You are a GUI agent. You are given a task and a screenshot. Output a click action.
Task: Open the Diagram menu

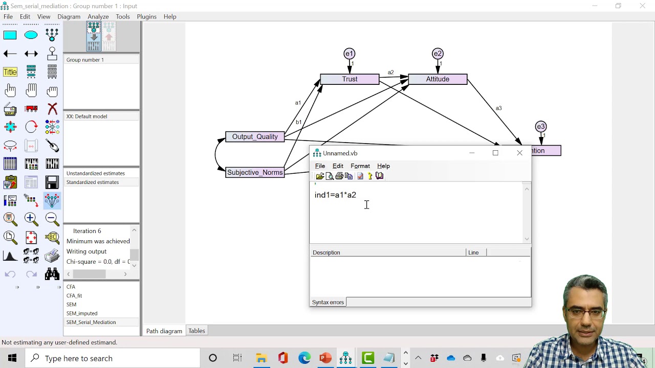coord(69,16)
